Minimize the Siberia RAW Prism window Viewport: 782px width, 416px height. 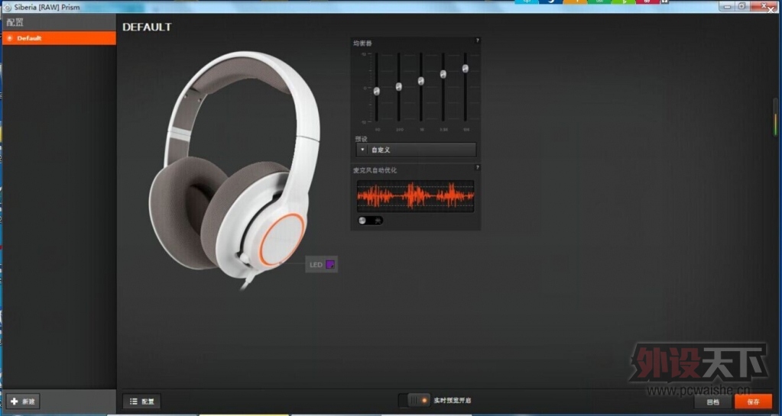click(727, 6)
